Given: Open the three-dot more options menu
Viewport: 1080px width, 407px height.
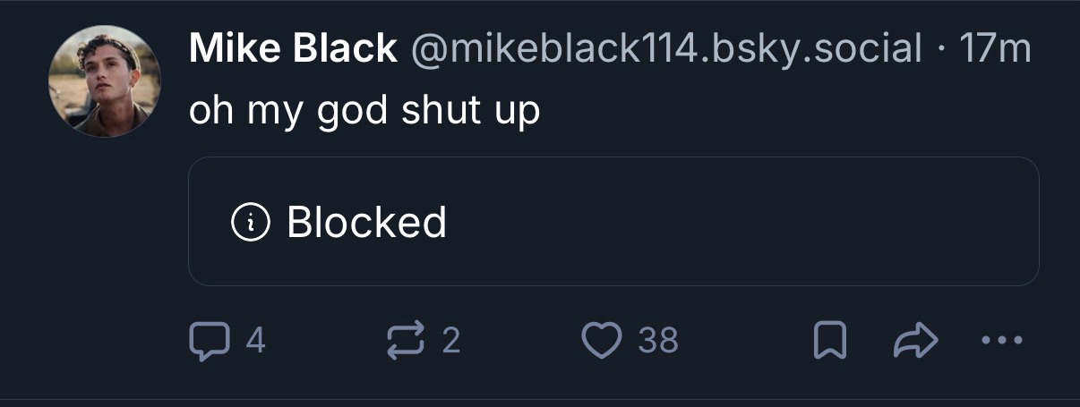Looking at the screenshot, I should 1000,341.
